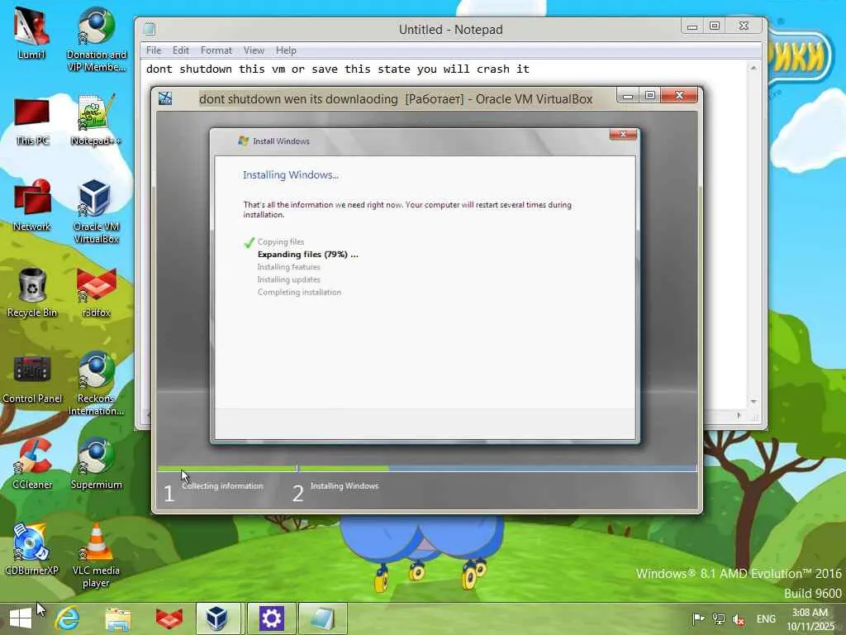The image size is (846, 635).
Task: Click 'Copying files' completed step
Action: [x=281, y=242]
